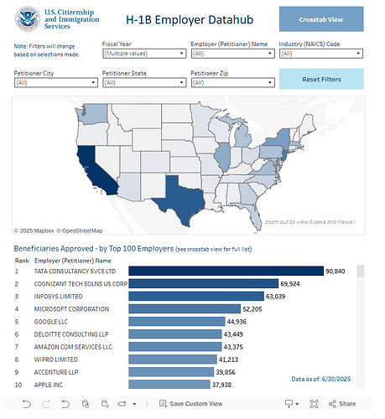Viewport: 385px width, 419px height.
Task: Click the APPLE INC employer name
Action: click(x=49, y=385)
